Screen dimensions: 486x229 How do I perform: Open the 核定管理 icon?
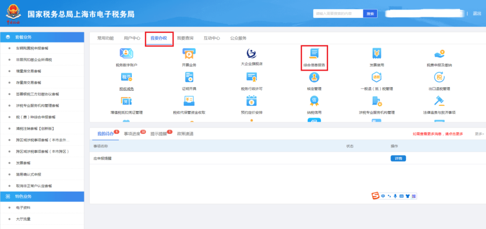[x=314, y=77]
